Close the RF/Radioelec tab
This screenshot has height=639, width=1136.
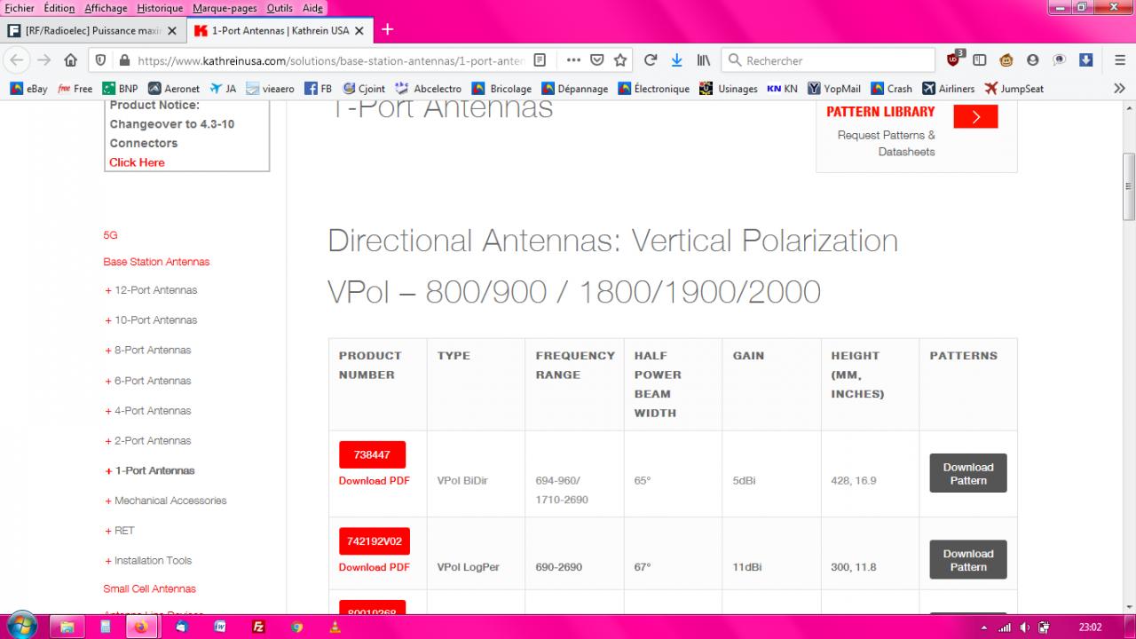coord(172,30)
